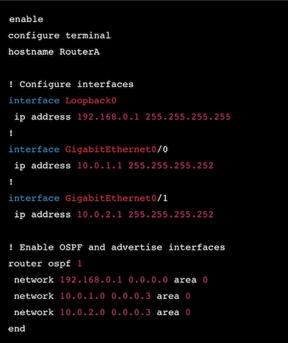
Task: Click the wildcard 0.0.0.3 after 10.0.2.0
Action: coord(131,312)
